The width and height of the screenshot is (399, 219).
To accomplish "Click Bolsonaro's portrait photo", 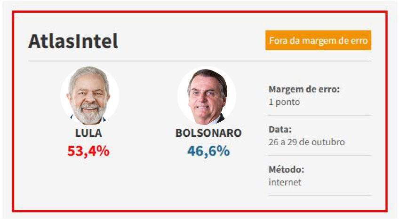I will [207, 96].
